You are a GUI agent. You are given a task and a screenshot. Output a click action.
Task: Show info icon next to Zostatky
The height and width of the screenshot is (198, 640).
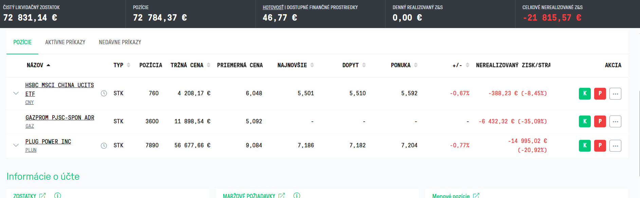pyautogui.click(x=58, y=196)
